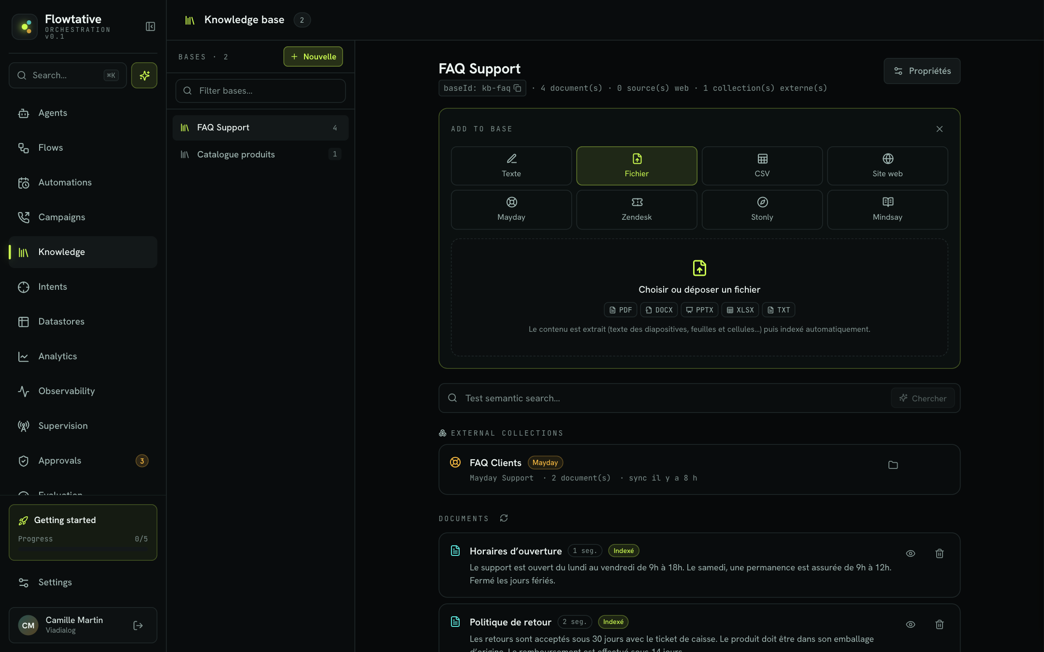Open Approvals with 3 pending

[x=83, y=461]
